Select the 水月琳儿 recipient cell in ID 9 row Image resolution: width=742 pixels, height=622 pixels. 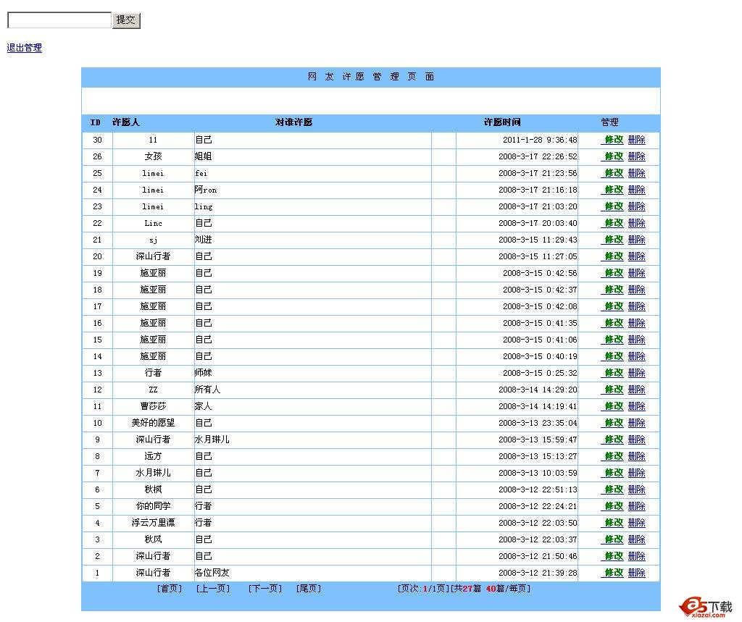[212, 440]
